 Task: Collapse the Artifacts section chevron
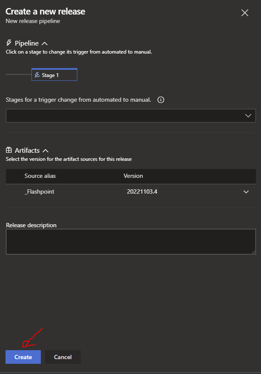(45, 151)
